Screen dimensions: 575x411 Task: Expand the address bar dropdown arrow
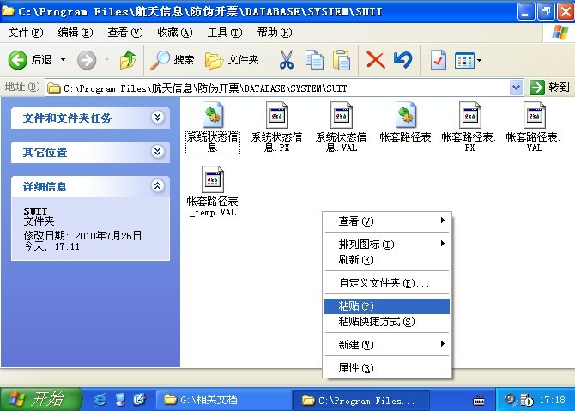(x=516, y=88)
